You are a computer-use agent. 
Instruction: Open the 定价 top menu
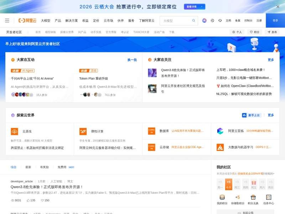tap(96, 21)
